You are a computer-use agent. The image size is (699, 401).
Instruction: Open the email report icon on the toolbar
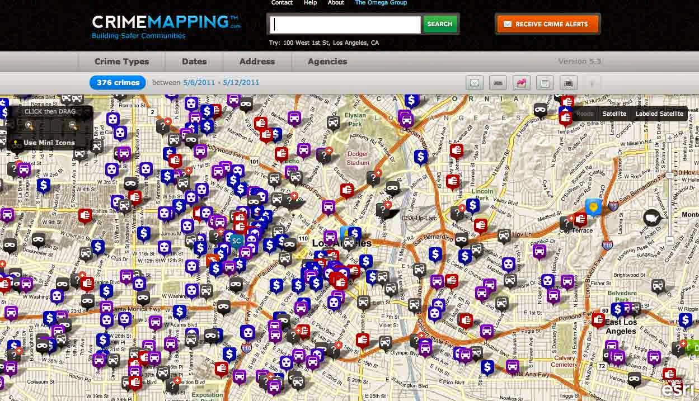(x=475, y=82)
